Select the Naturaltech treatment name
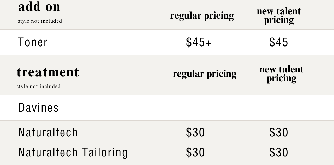This screenshot has height=165, width=334. (48, 132)
